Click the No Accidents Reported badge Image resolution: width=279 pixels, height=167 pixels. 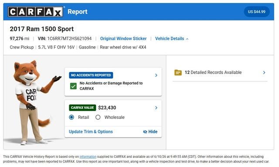coord(91,75)
